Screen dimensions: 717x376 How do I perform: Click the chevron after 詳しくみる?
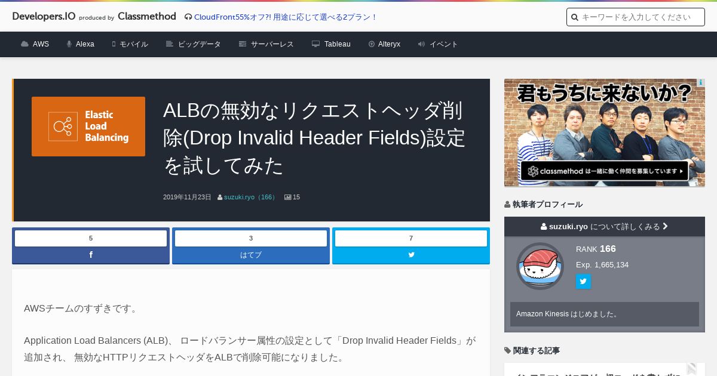tap(666, 226)
